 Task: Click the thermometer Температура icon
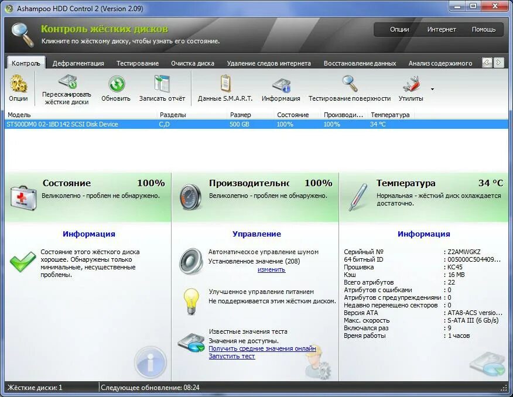[x=358, y=197]
